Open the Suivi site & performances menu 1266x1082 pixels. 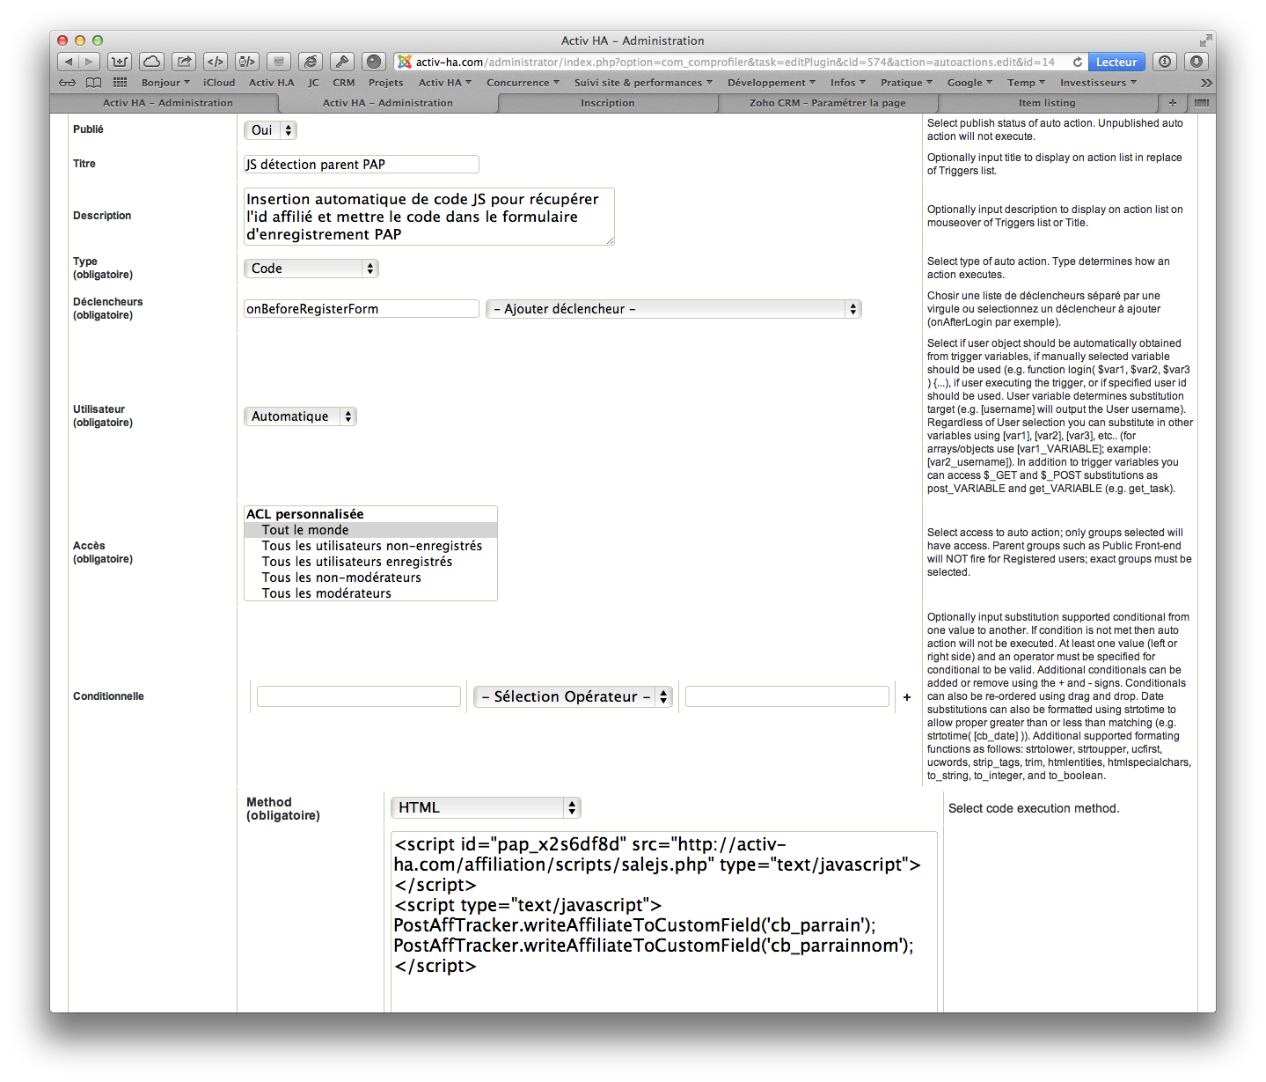pos(643,83)
